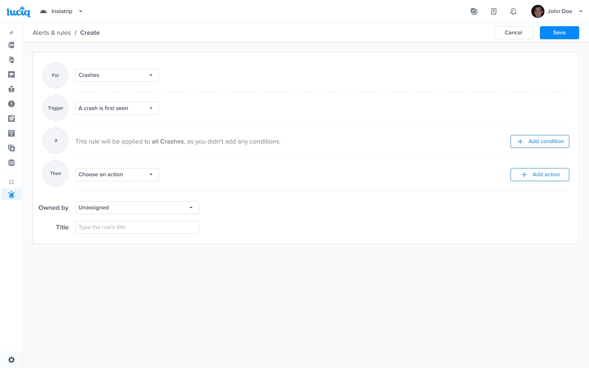Go back to Alerts & rules breadcrumb
The width and height of the screenshot is (589, 368).
click(52, 33)
